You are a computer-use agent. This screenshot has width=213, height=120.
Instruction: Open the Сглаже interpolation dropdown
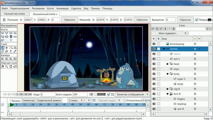coord(76,100)
